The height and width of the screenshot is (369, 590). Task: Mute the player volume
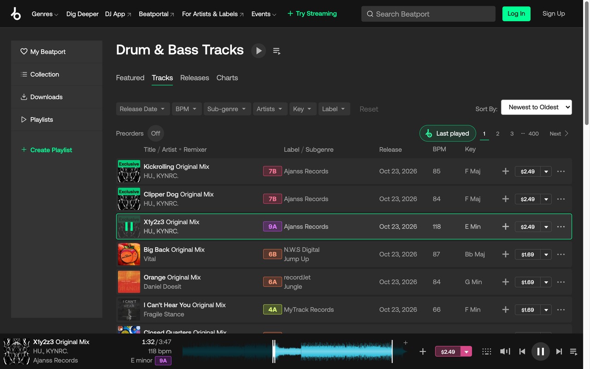[505, 351]
